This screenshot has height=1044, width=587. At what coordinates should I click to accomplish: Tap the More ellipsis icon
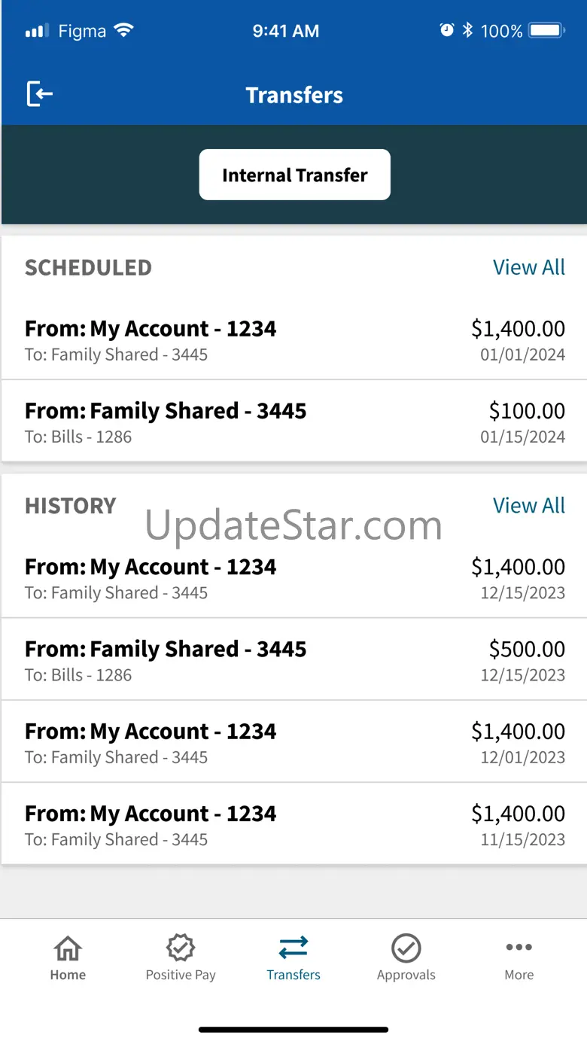(519, 948)
